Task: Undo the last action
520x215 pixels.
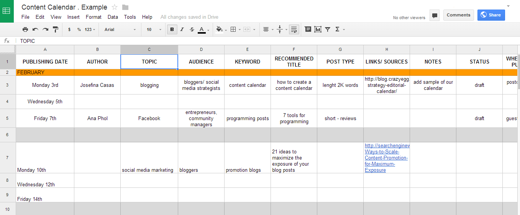Action: tap(35, 29)
